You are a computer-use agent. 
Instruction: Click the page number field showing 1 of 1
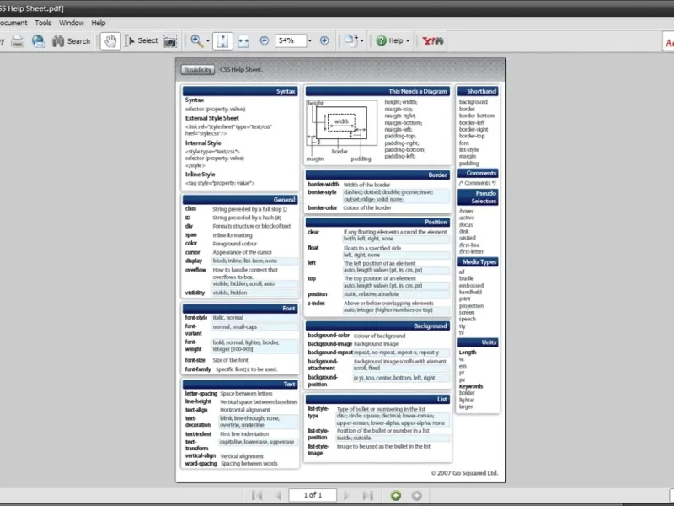pos(312,495)
